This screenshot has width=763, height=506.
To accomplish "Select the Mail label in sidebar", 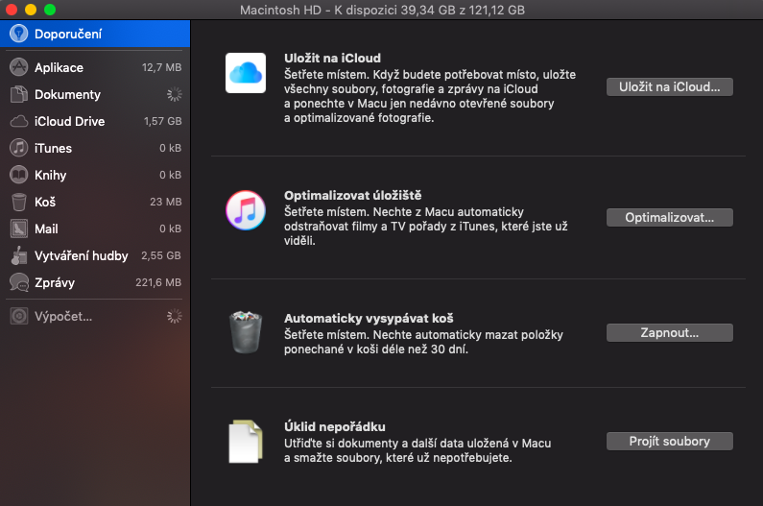I will point(46,229).
